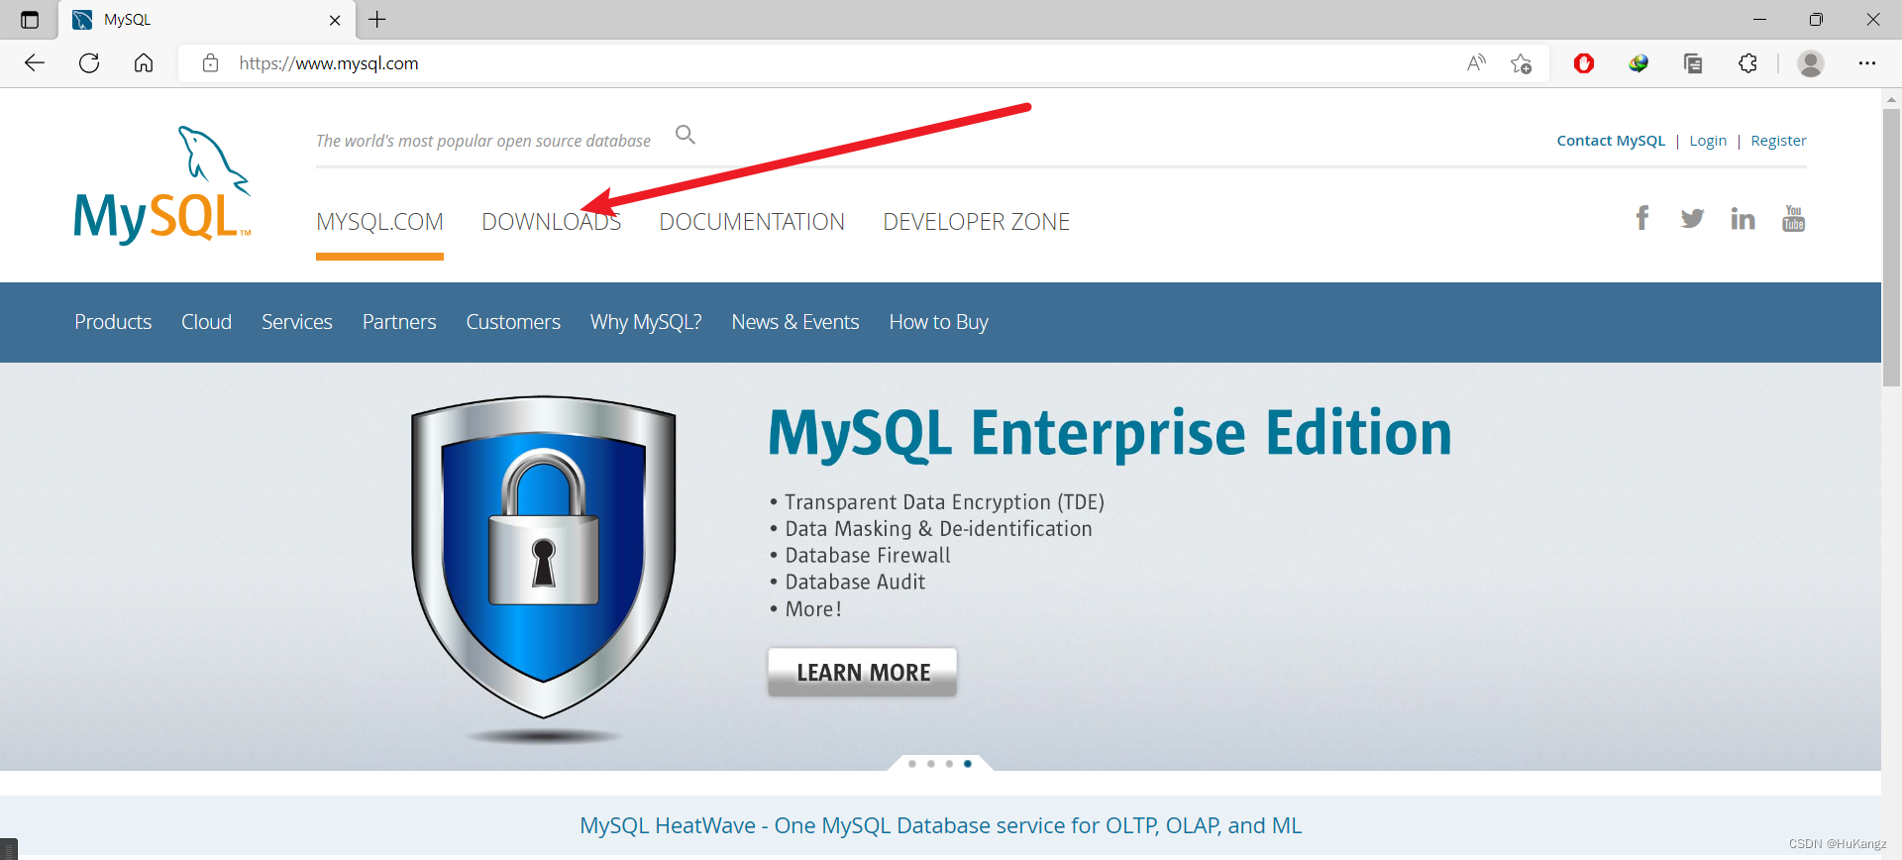The width and height of the screenshot is (1902, 860).
Task: Open a new tab with the plus button
Action: point(377,19)
